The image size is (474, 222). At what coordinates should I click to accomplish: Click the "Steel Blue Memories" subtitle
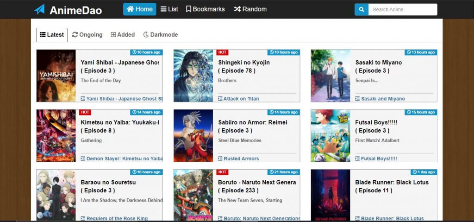240,140
